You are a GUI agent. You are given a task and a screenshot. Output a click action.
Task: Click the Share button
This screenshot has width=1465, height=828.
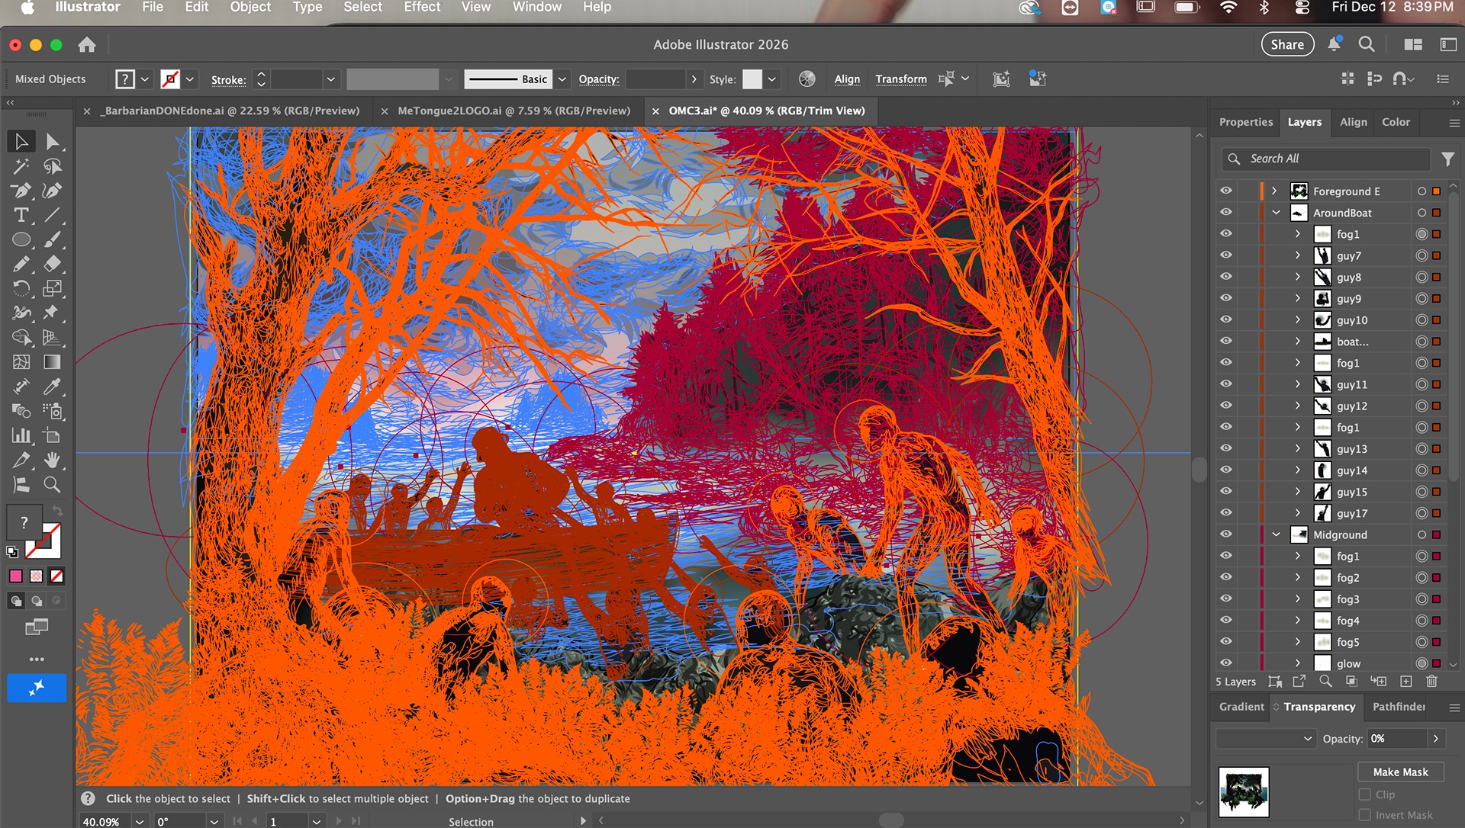point(1286,45)
